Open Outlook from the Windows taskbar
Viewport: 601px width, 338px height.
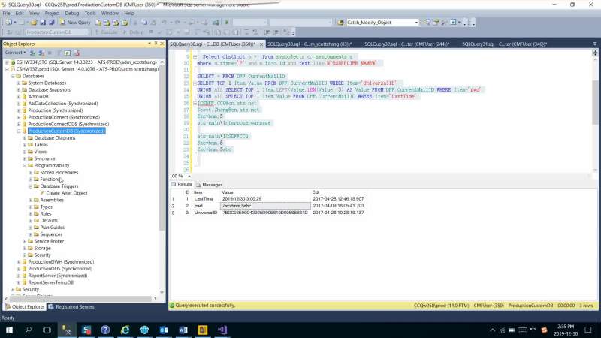[166, 329]
